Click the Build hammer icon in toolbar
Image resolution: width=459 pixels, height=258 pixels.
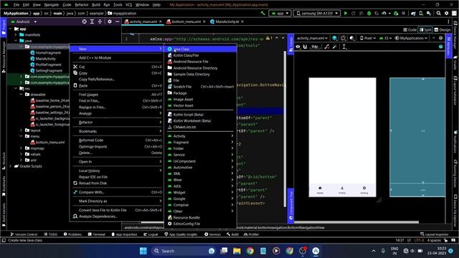click(262, 13)
